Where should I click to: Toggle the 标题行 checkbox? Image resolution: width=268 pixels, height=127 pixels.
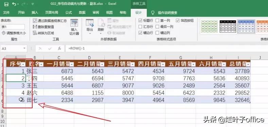click(x=140, y=20)
